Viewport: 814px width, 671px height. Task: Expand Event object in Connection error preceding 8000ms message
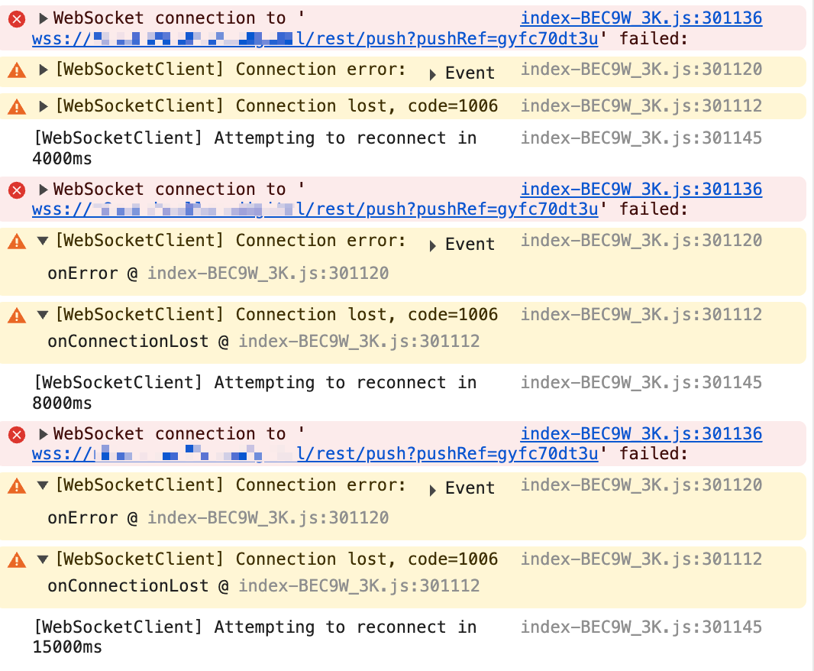(x=432, y=246)
